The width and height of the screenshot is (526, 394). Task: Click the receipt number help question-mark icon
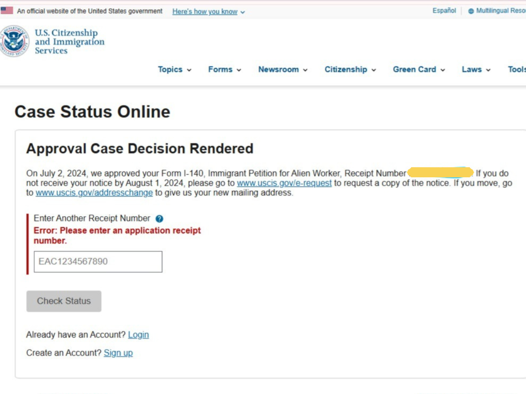pos(160,219)
